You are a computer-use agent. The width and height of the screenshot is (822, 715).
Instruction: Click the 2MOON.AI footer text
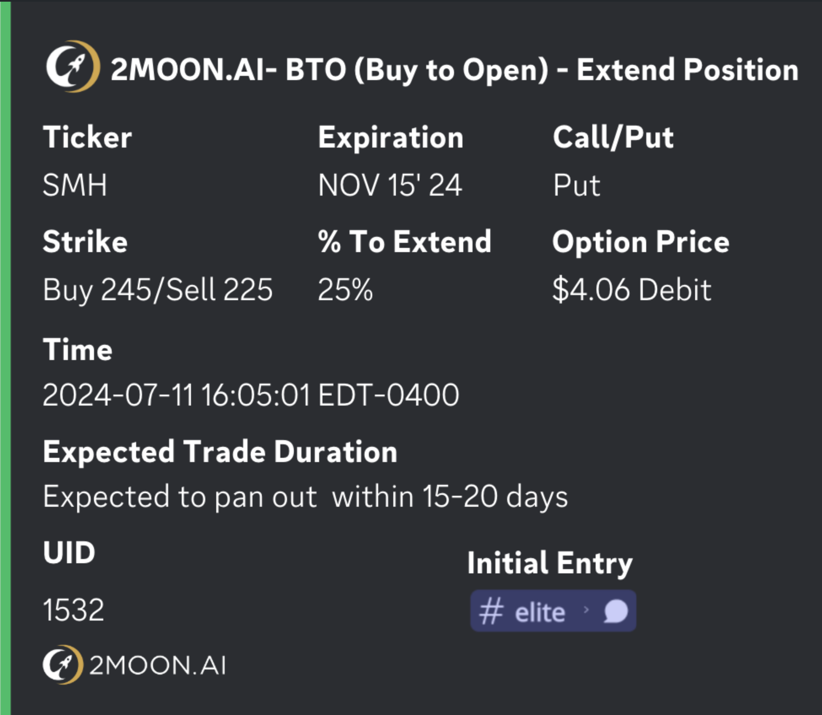157,666
